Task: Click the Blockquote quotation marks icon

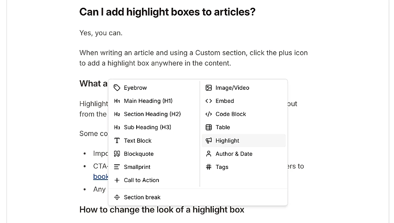Action: coord(117,154)
